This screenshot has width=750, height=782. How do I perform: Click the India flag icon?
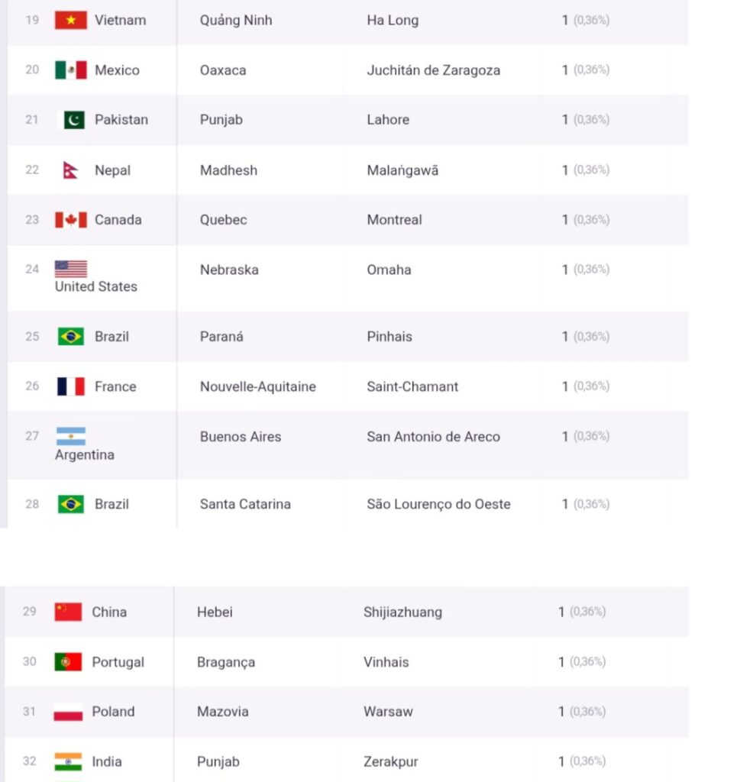pyautogui.click(x=68, y=761)
